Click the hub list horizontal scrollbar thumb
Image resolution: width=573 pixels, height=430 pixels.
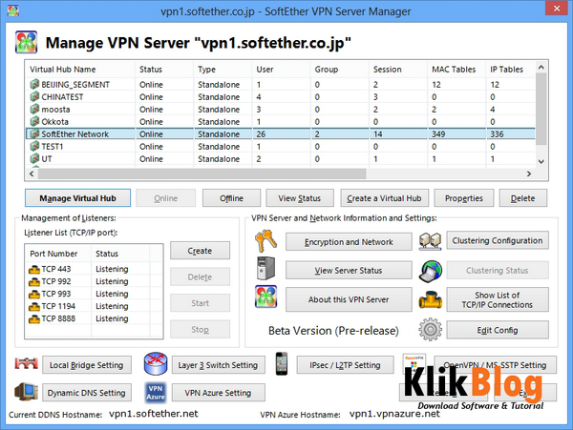202,174
